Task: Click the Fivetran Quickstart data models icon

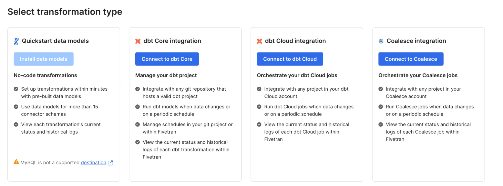Action: pyautogui.click(x=16, y=41)
